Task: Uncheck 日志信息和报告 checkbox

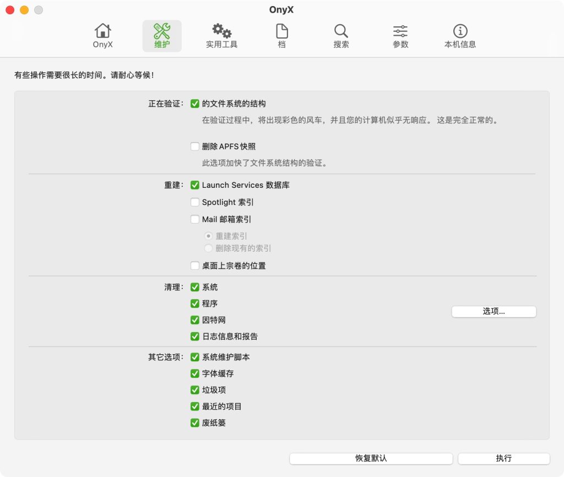Action: pos(194,337)
